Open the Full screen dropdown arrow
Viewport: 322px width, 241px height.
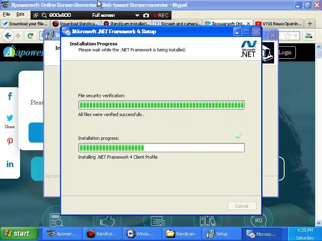coord(137,15)
